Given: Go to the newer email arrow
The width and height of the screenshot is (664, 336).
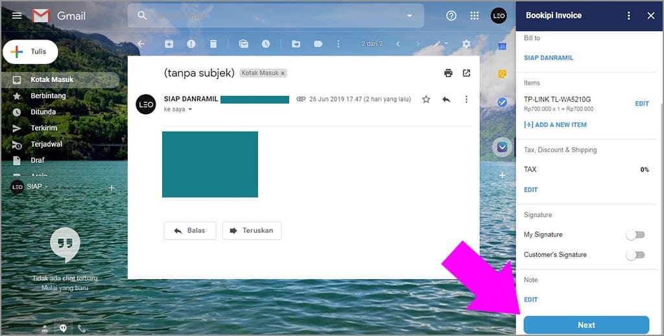Looking at the screenshot, I should tap(397, 44).
